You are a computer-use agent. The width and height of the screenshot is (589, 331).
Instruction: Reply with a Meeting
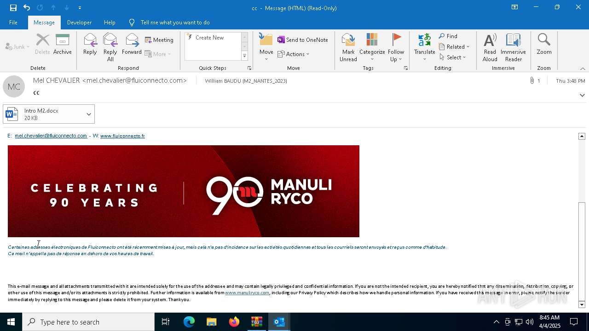pos(159,40)
